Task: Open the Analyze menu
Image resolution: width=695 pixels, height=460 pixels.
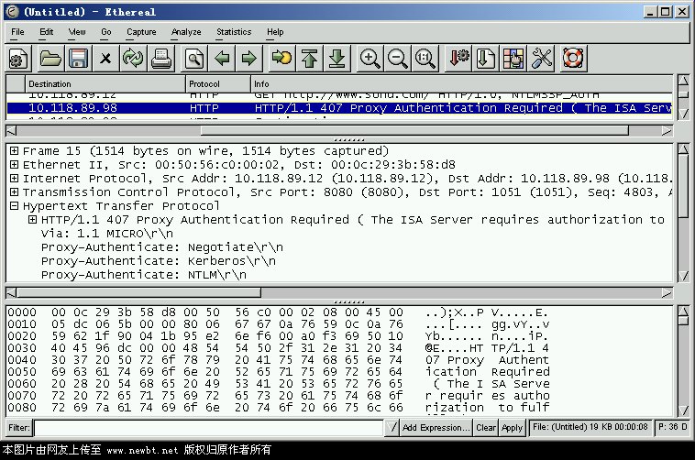Action: pyautogui.click(x=186, y=32)
